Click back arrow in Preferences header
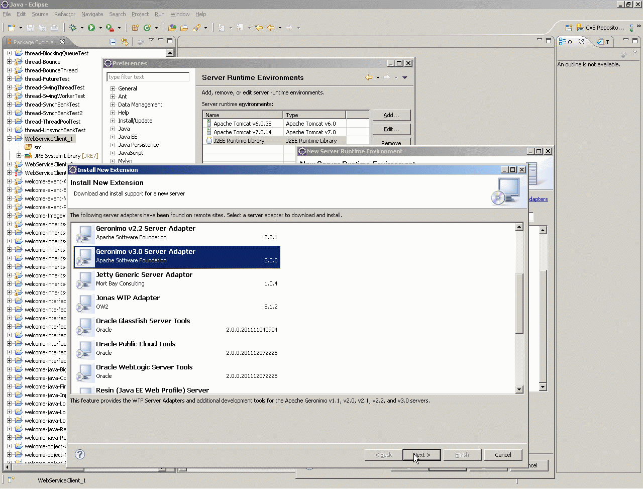643x489 pixels. [369, 77]
